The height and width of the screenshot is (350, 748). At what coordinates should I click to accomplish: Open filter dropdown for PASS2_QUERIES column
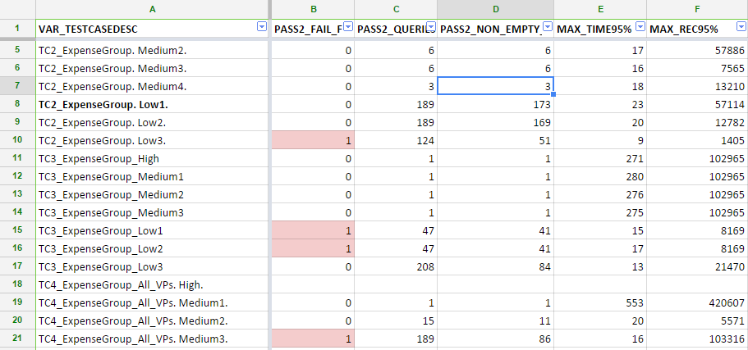click(431, 26)
